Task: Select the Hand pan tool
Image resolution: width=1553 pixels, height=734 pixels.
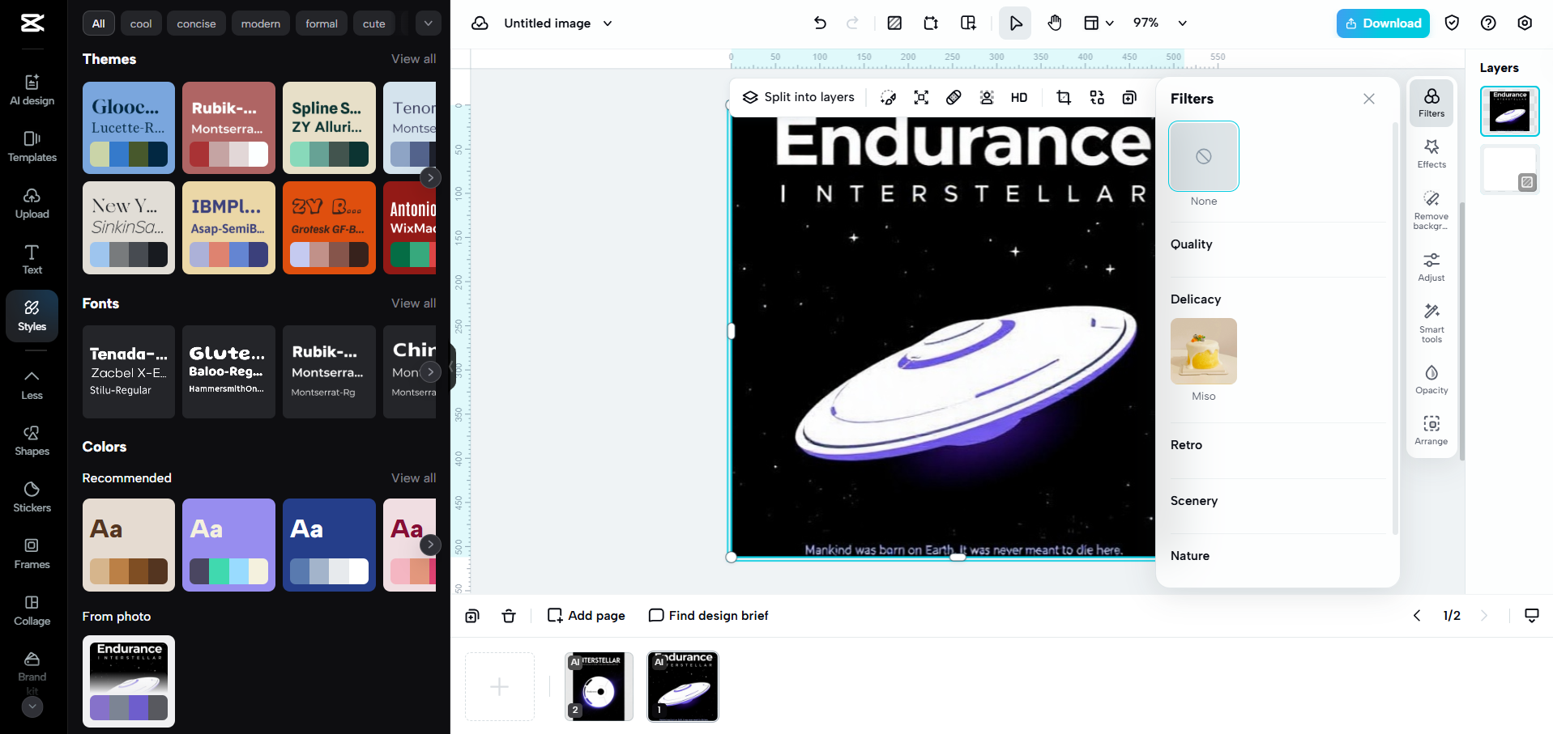Action: pyautogui.click(x=1055, y=23)
